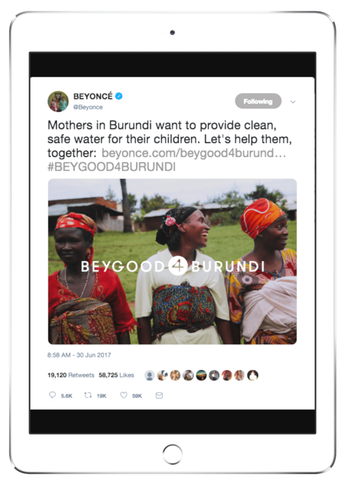Click the #BEYGOOD4BURUNDI hashtag
Screen dimensions: 346x480
coord(112,167)
